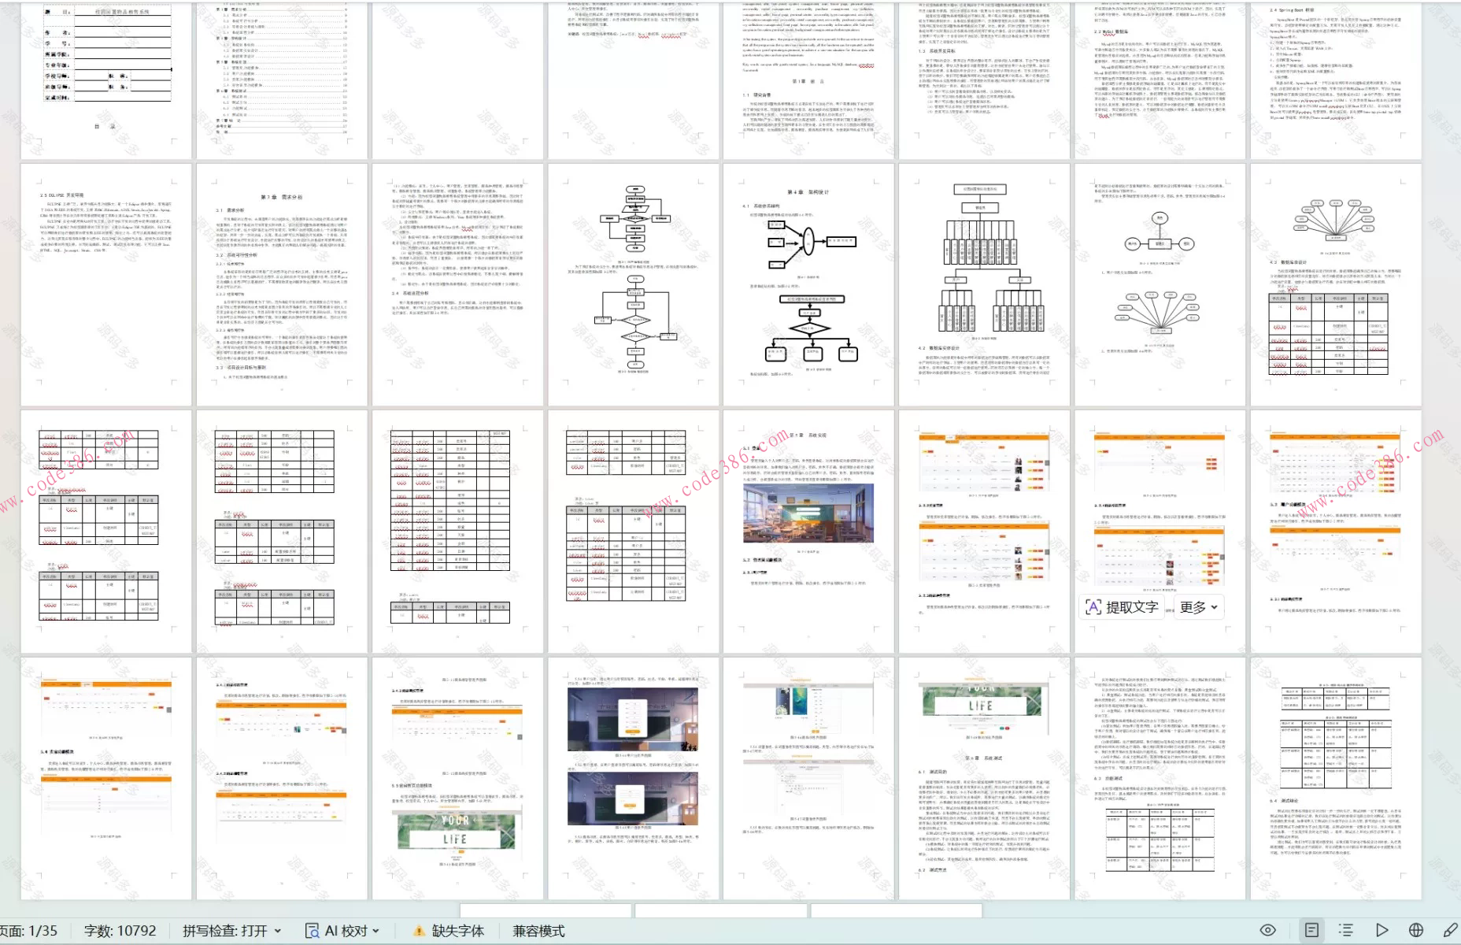This screenshot has height=945, width=1461.
Task: Click 提取文字 extract text button
Action: [1122, 607]
